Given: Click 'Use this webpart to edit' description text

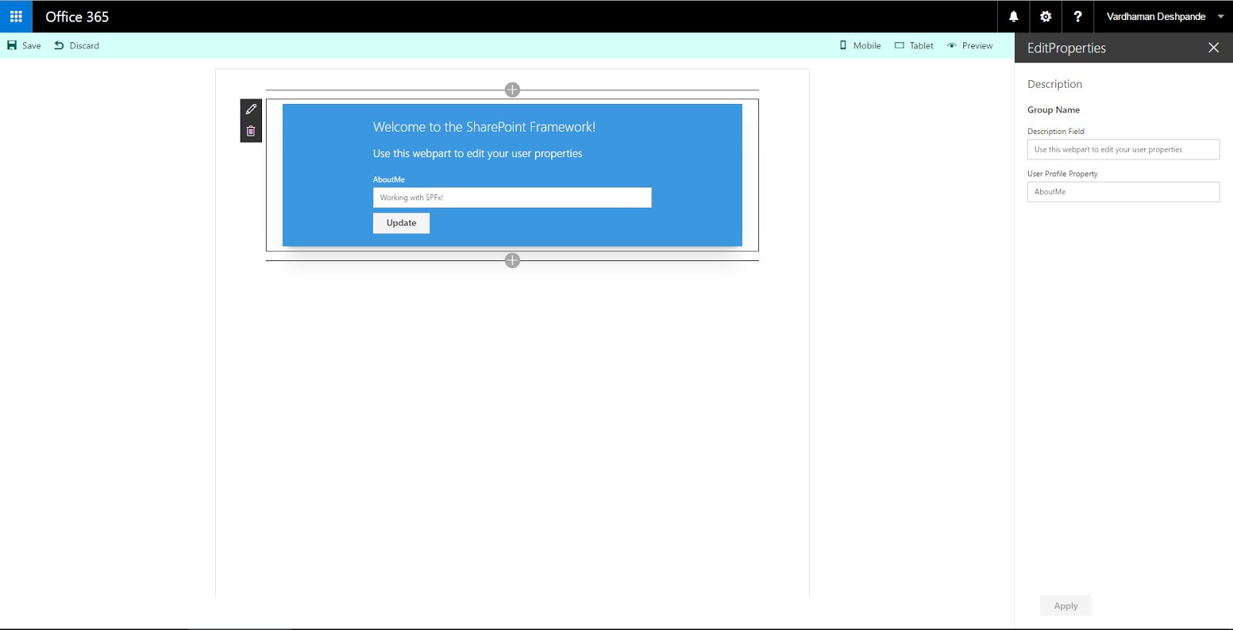Looking at the screenshot, I should click(x=478, y=153).
